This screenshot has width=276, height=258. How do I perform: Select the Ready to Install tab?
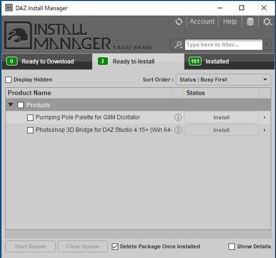coord(138,61)
